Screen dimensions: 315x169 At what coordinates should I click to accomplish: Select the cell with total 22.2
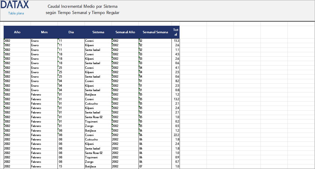(176, 135)
